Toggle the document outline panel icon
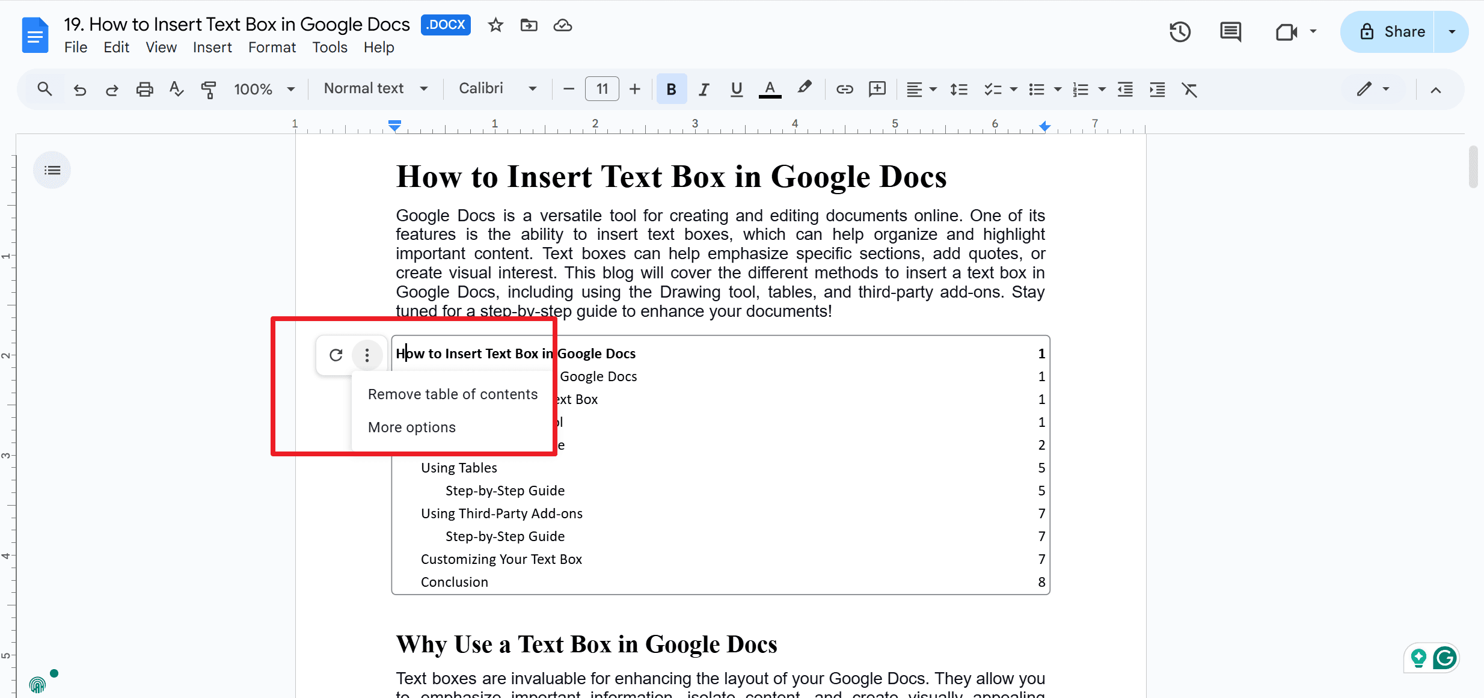Viewport: 1484px width, 698px height. point(52,170)
